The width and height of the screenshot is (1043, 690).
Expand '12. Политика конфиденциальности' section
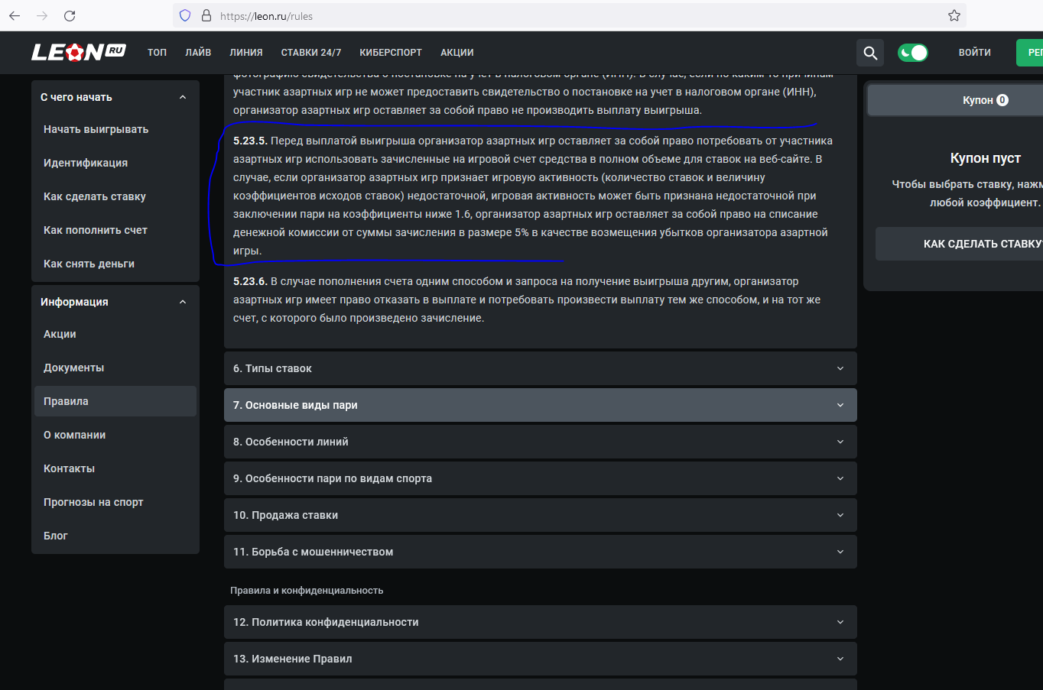point(540,622)
